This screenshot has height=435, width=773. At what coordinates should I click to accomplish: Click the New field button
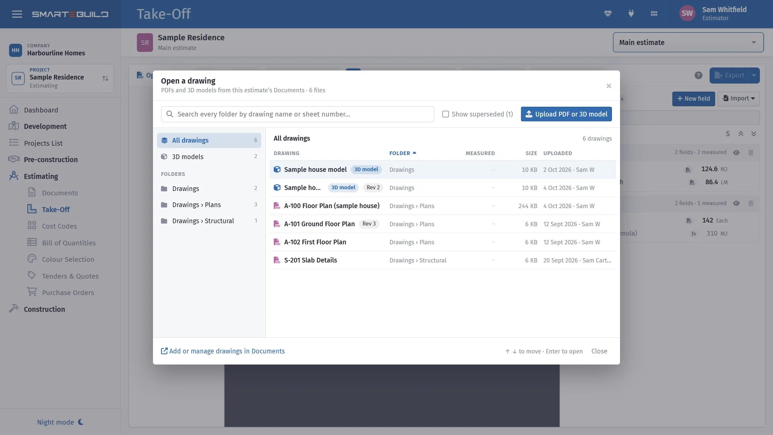[x=693, y=99]
